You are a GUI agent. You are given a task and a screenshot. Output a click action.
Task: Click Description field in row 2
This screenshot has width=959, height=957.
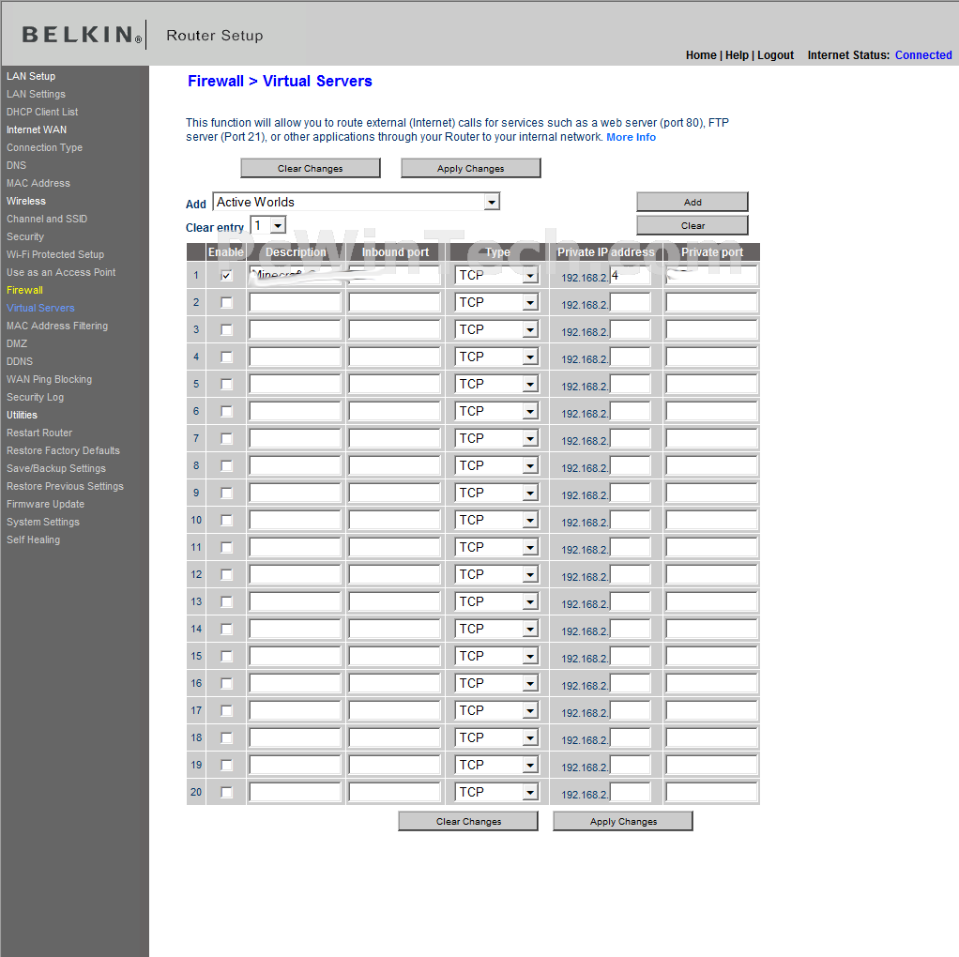(x=295, y=303)
